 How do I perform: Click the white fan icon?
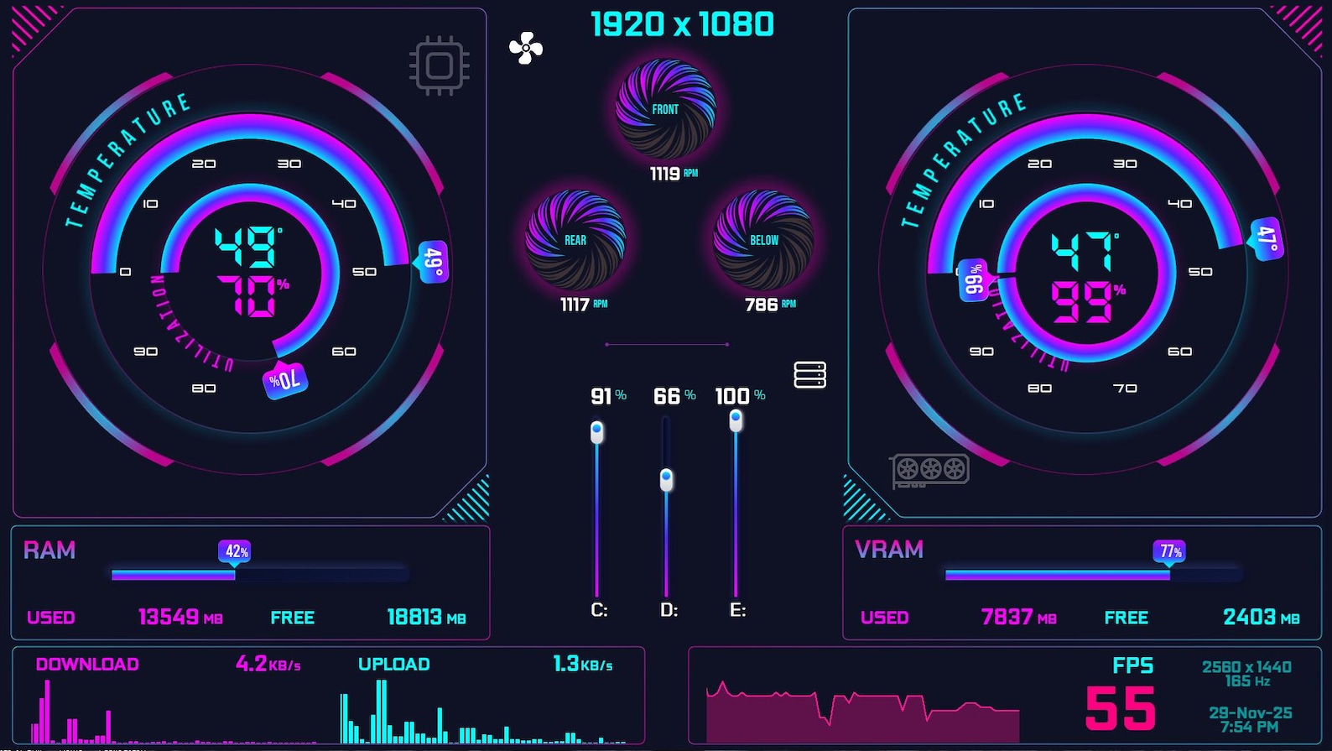526,49
